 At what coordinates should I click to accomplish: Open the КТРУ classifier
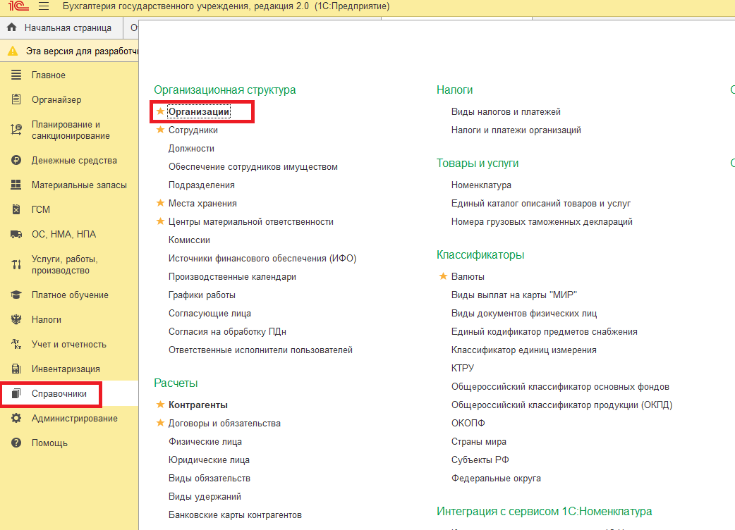click(x=463, y=368)
